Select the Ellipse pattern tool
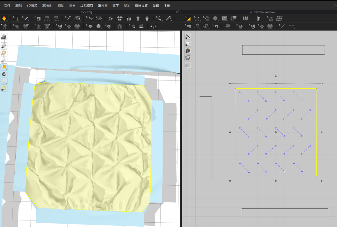 [x=215, y=19]
